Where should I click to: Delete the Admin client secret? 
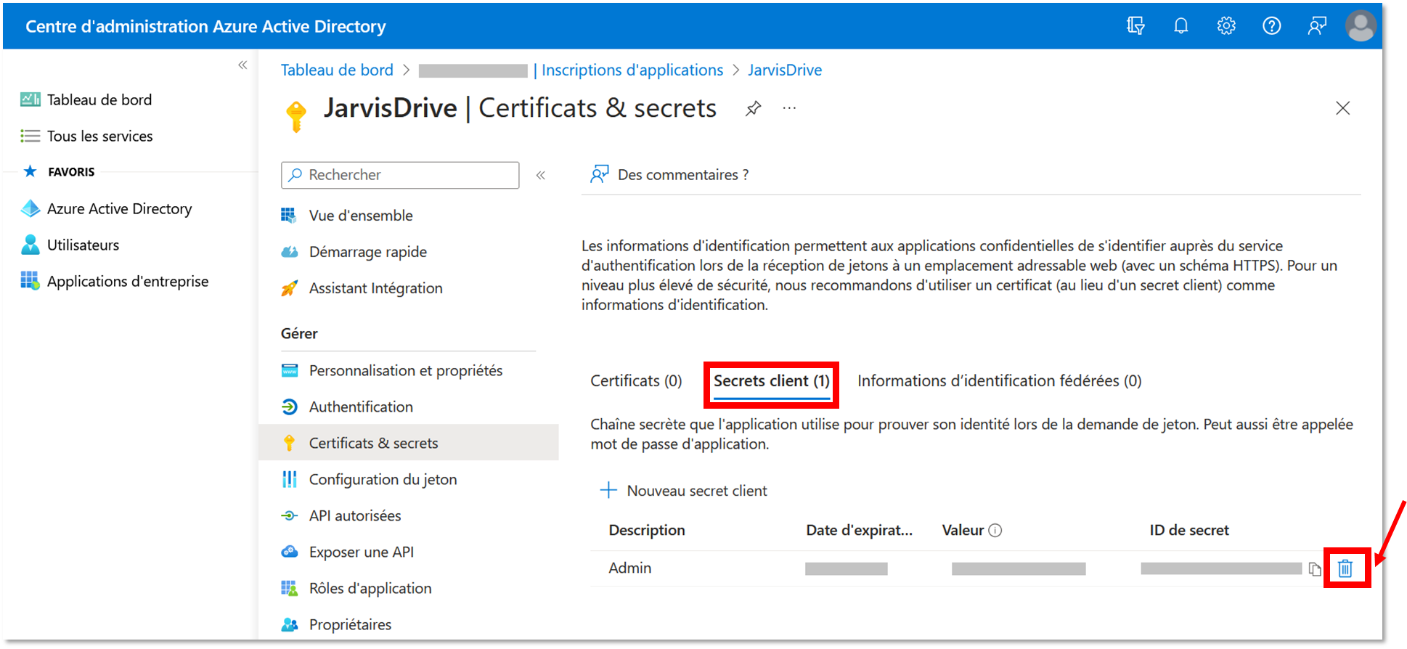(1345, 568)
